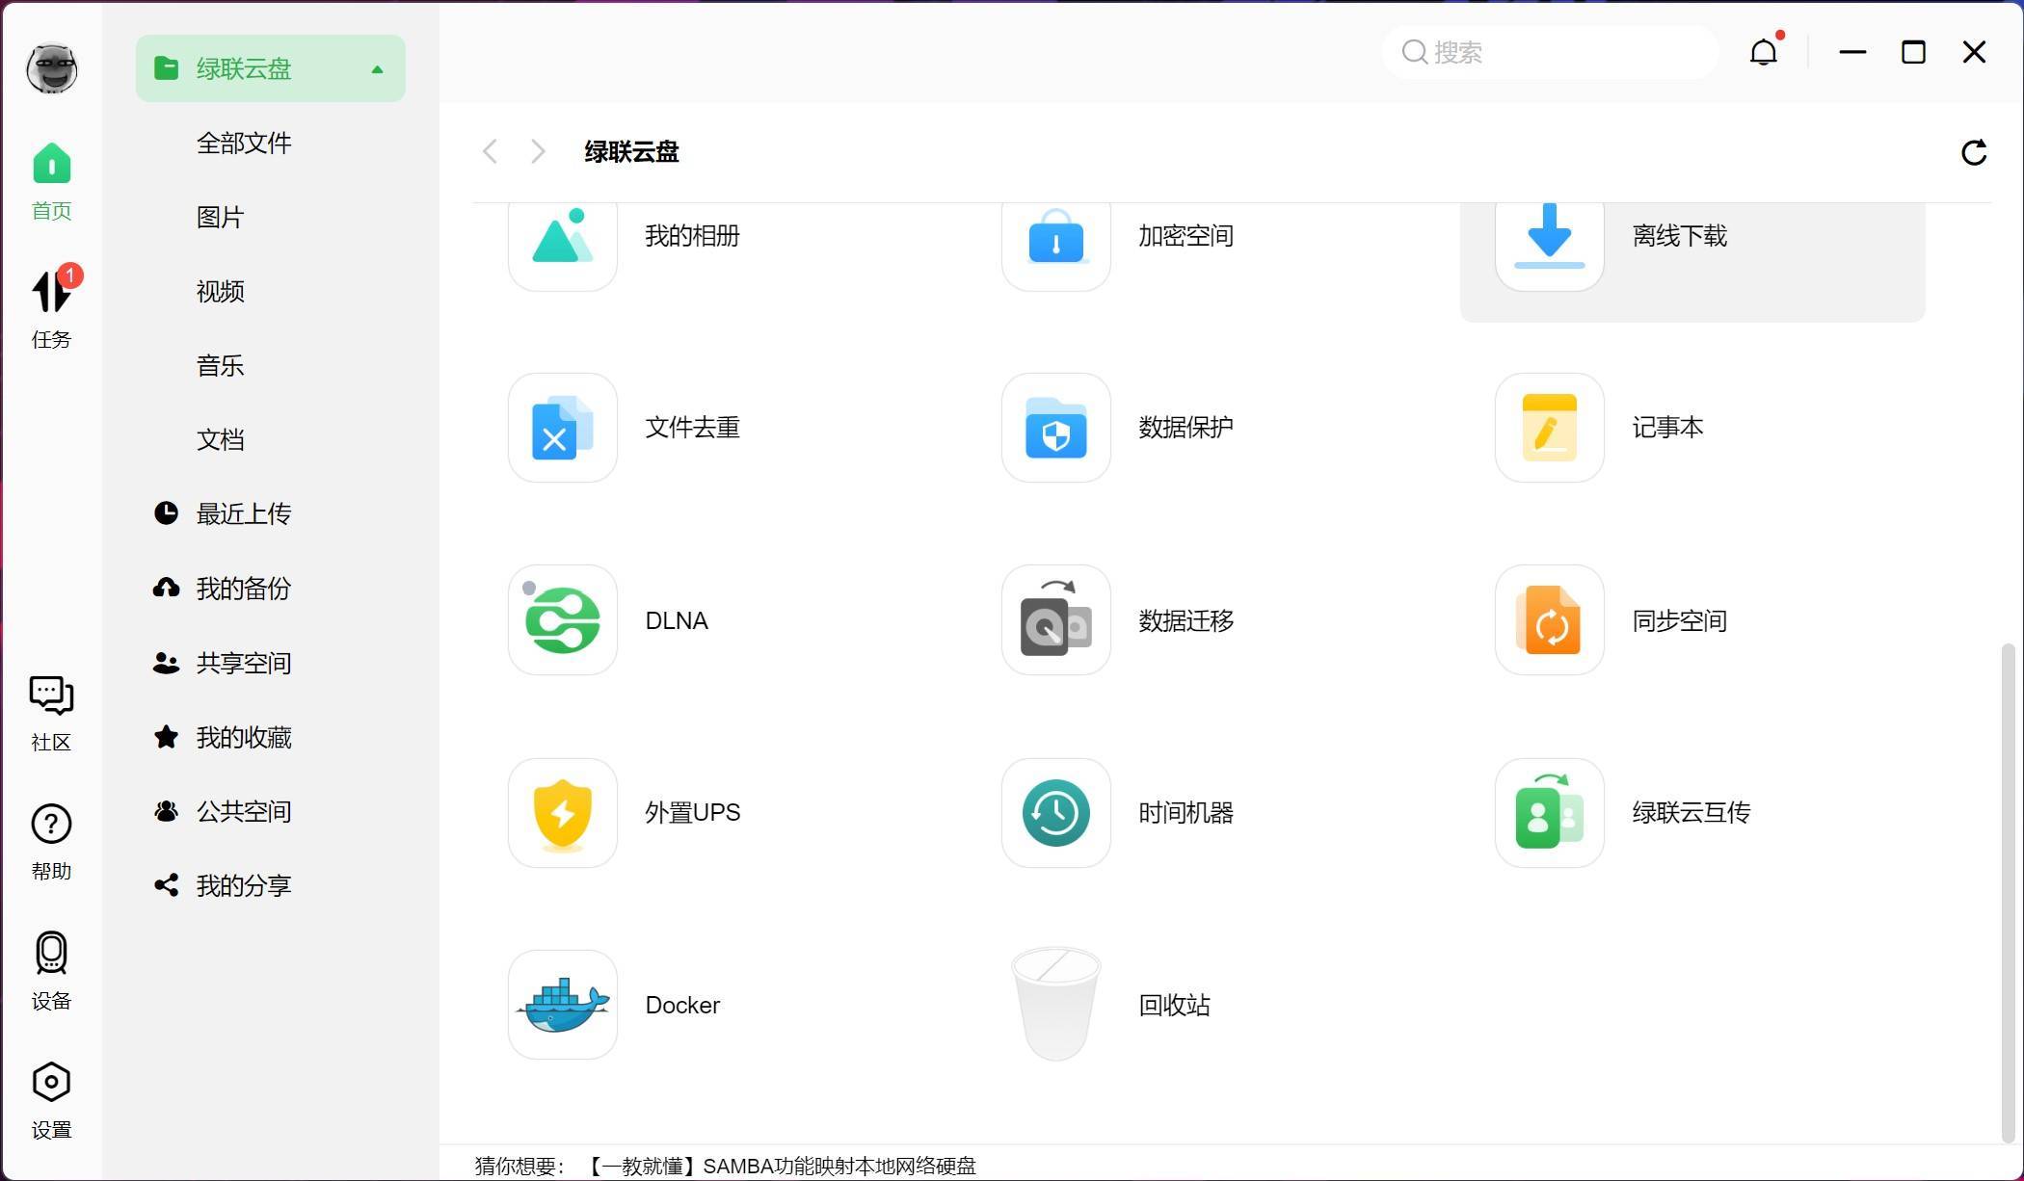Click the 绿联云盘 breadcrumb title
Screen dimensions: 2024x1181
click(631, 152)
